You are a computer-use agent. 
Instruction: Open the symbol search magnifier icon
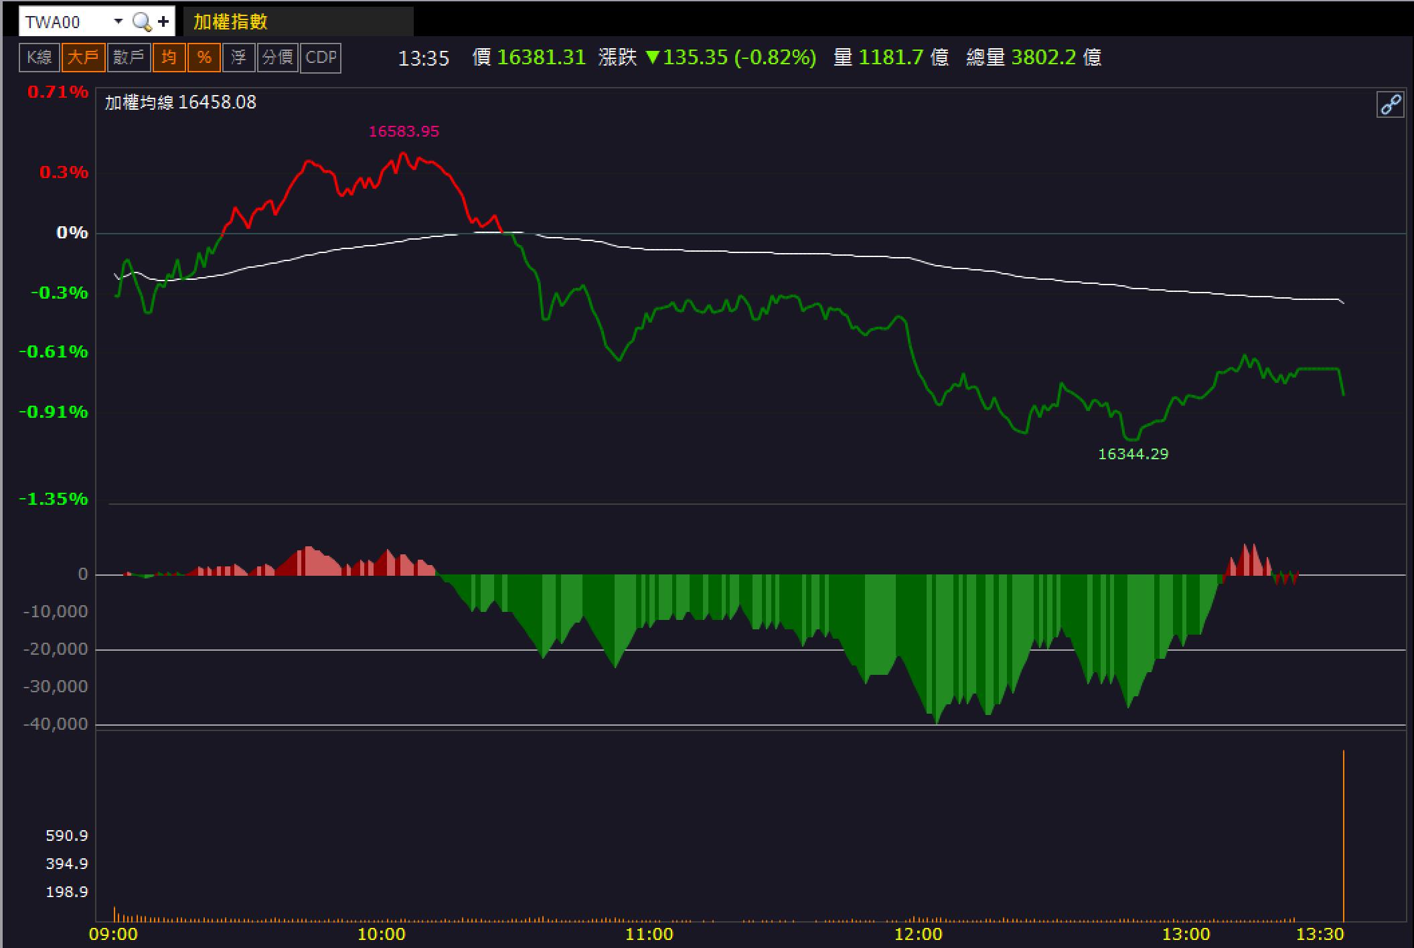pos(142,22)
